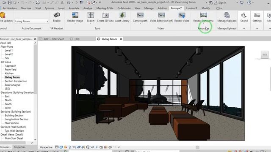271x152 pixels.
Task: Open Manage Uploads globe icon
Action: [227, 15]
